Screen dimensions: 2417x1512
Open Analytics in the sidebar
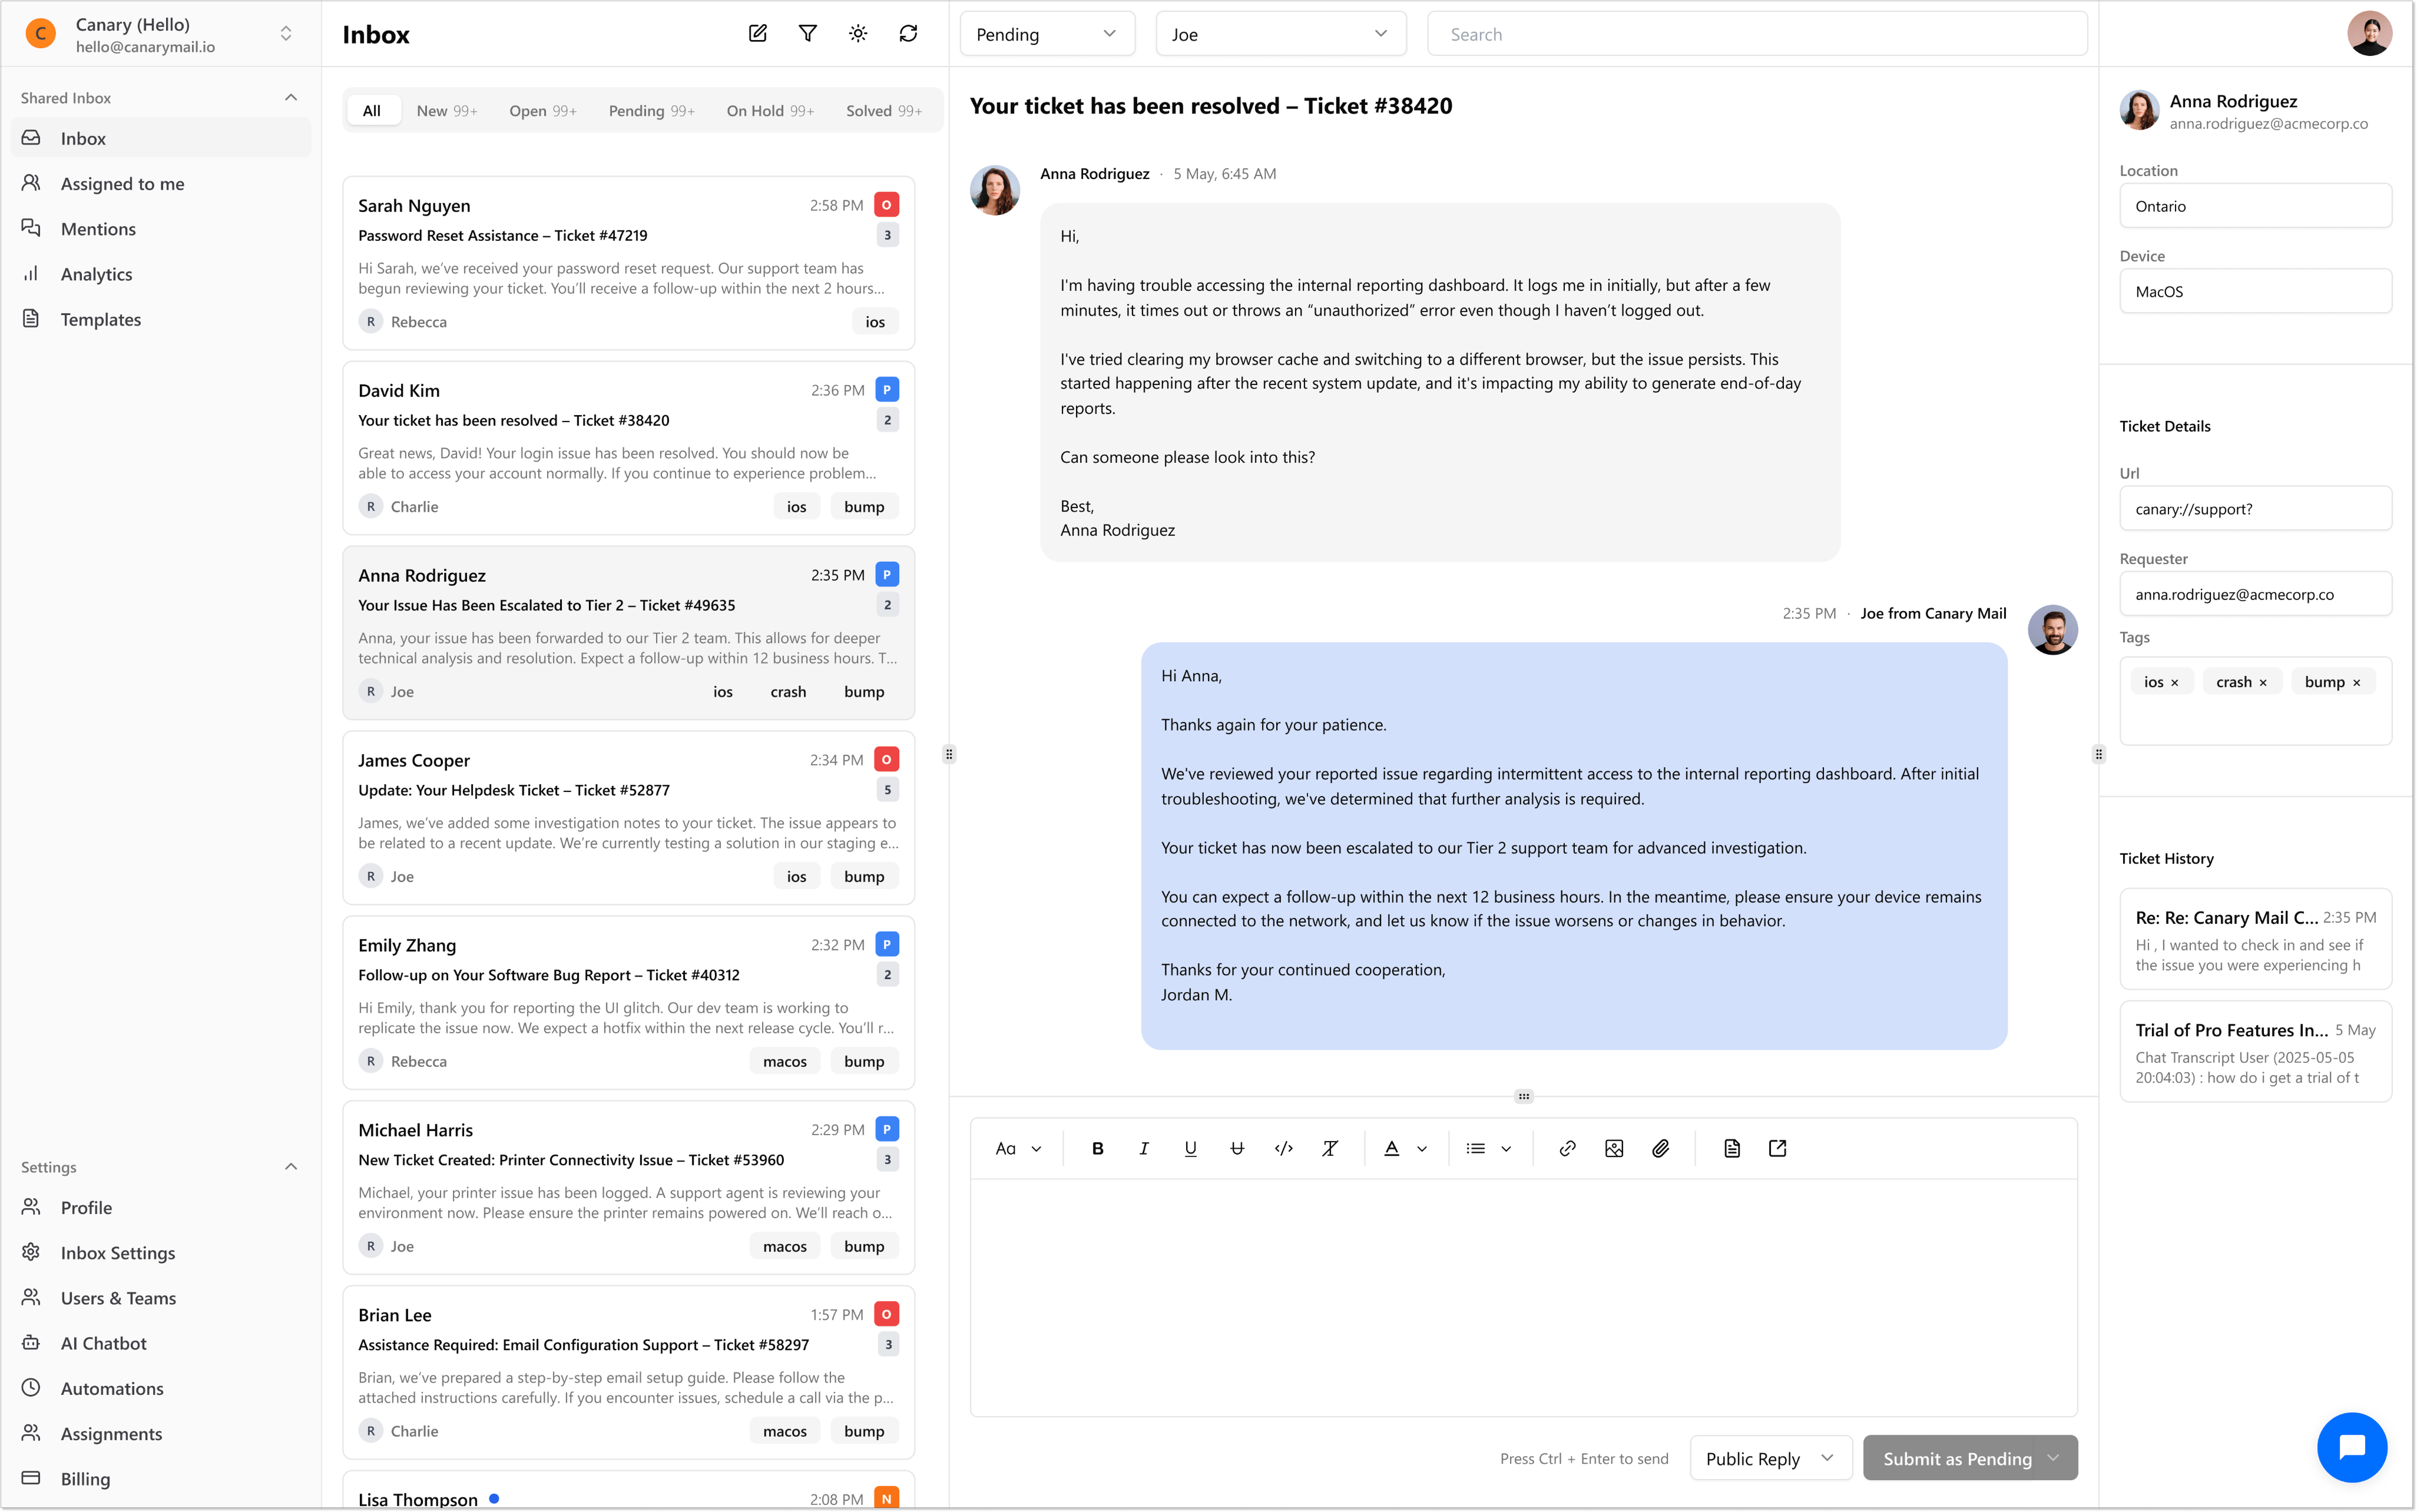(x=160, y=274)
